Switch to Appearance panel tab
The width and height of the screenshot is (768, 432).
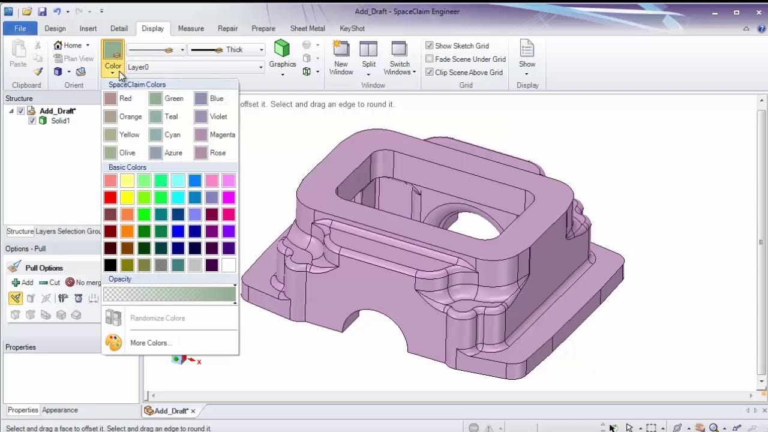[x=60, y=410]
